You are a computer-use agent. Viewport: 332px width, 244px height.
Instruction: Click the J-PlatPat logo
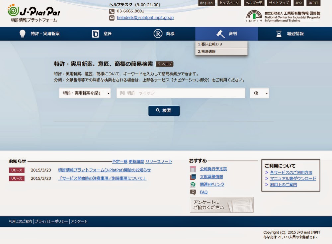[x=34, y=13]
